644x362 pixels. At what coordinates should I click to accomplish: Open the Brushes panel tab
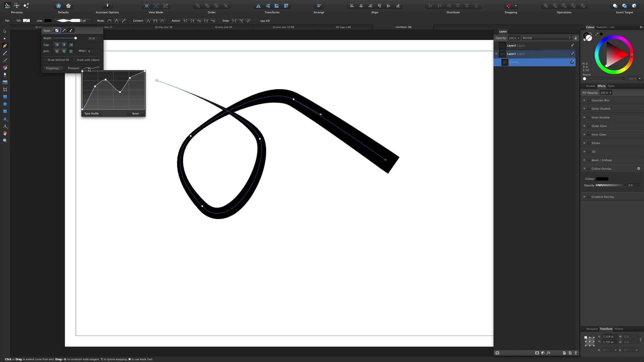click(x=590, y=86)
